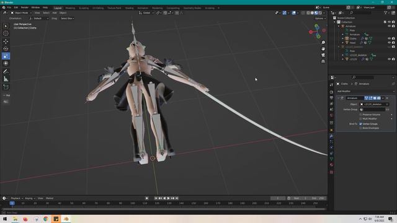Select the Transform tool in left toolbar
Image resolution: width=397 pixels, height=223 pixels.
click(6, 63)
